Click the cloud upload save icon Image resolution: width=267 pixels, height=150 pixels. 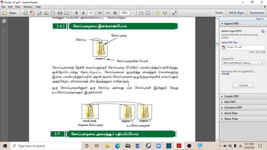click(46, 13)
